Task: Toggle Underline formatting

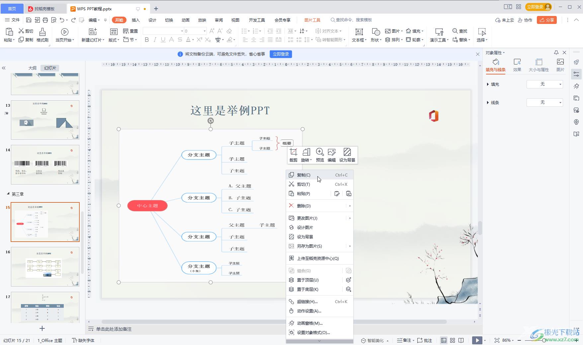Action: tap(163, 40)
